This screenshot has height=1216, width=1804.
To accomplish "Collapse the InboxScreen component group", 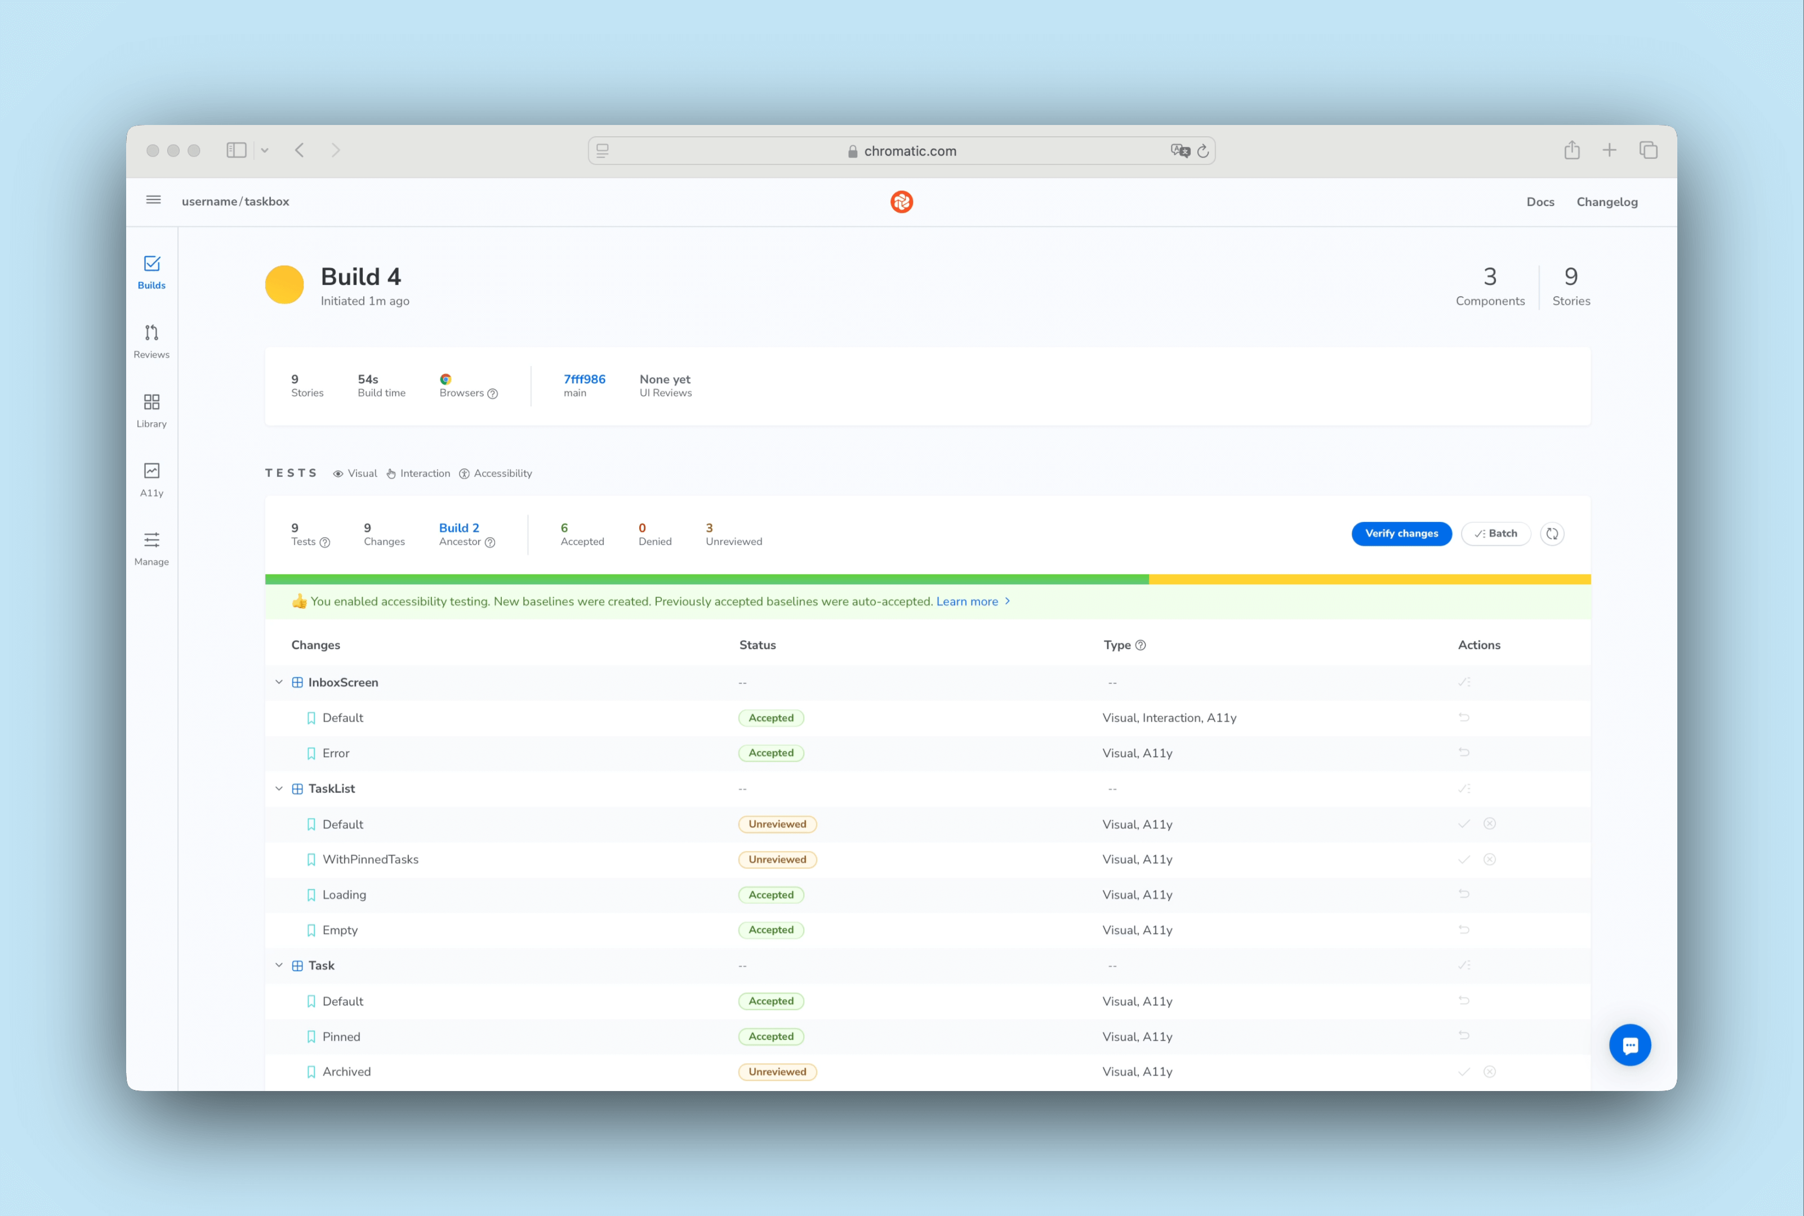I will (279, 682).
